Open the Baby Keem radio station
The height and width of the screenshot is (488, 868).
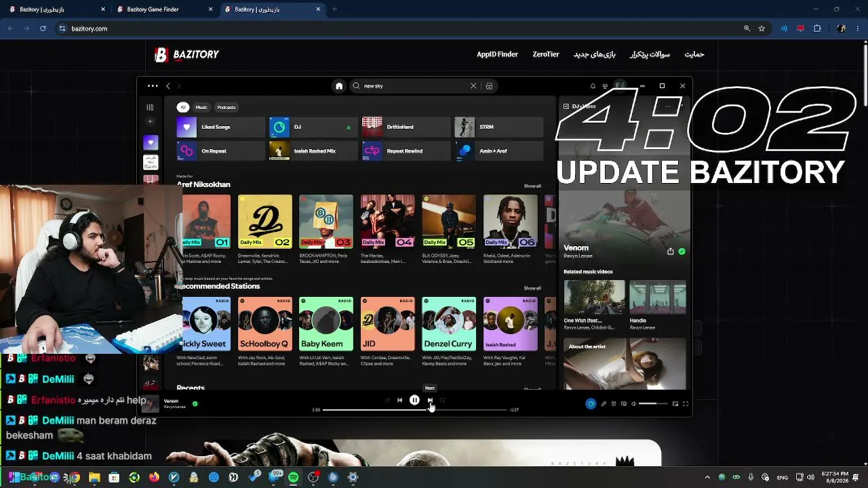click(x=326, y=324)
